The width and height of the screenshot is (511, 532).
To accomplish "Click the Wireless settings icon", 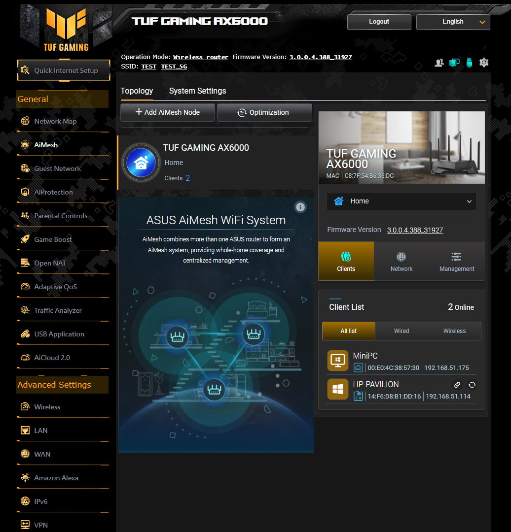I will (25, 407).
